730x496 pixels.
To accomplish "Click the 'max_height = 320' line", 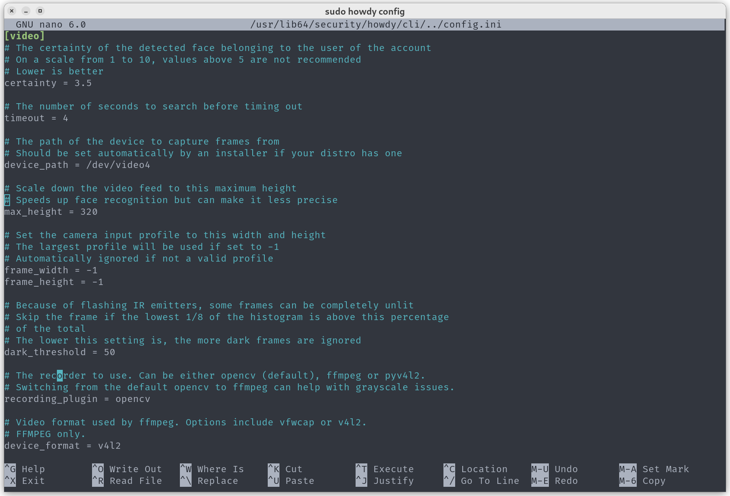I will tap(51, 212).
